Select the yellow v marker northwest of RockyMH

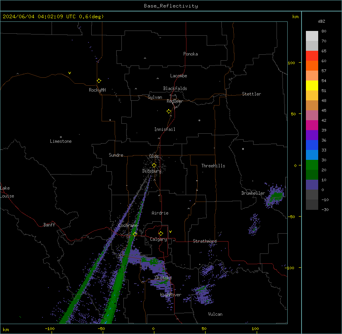point(69,73)
